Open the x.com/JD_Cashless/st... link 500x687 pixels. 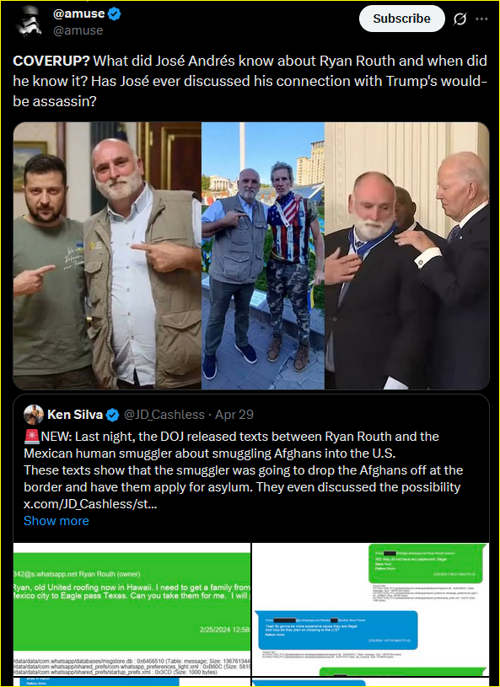pyautogui.click(x=90, y=504)
